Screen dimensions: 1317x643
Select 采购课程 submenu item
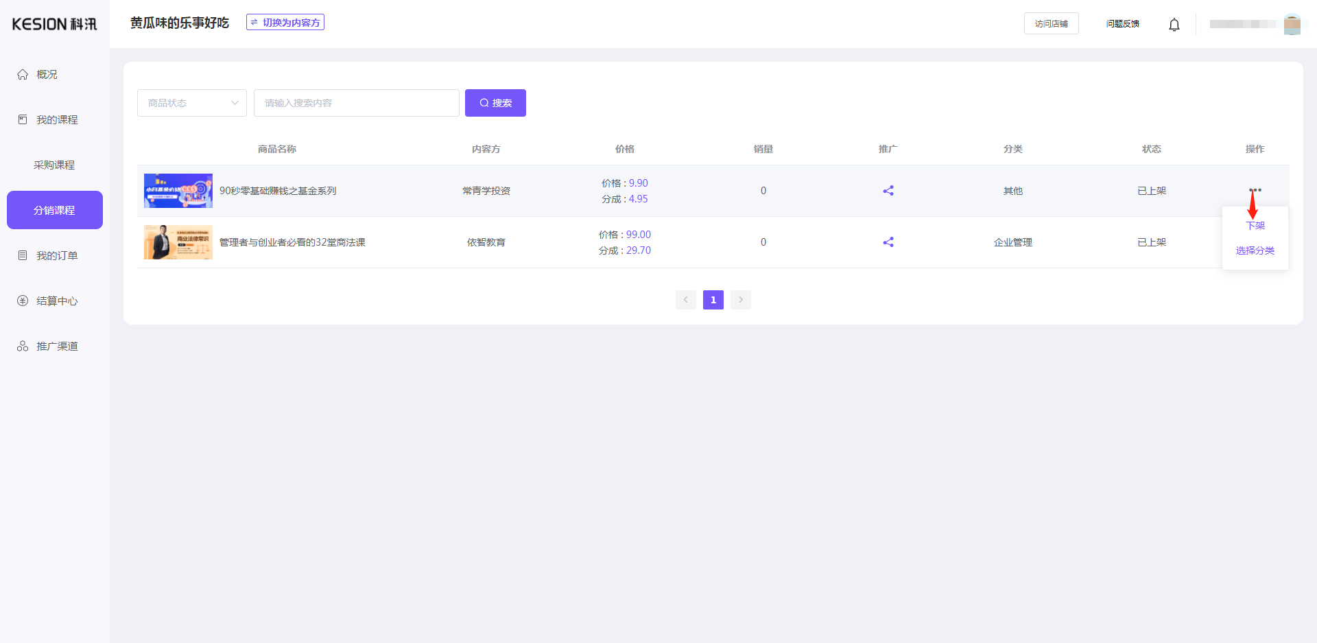point(54,165)
